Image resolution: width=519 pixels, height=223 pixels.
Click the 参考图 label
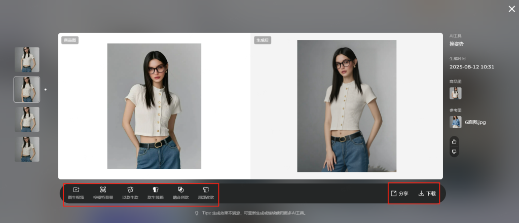pos(456,110)
